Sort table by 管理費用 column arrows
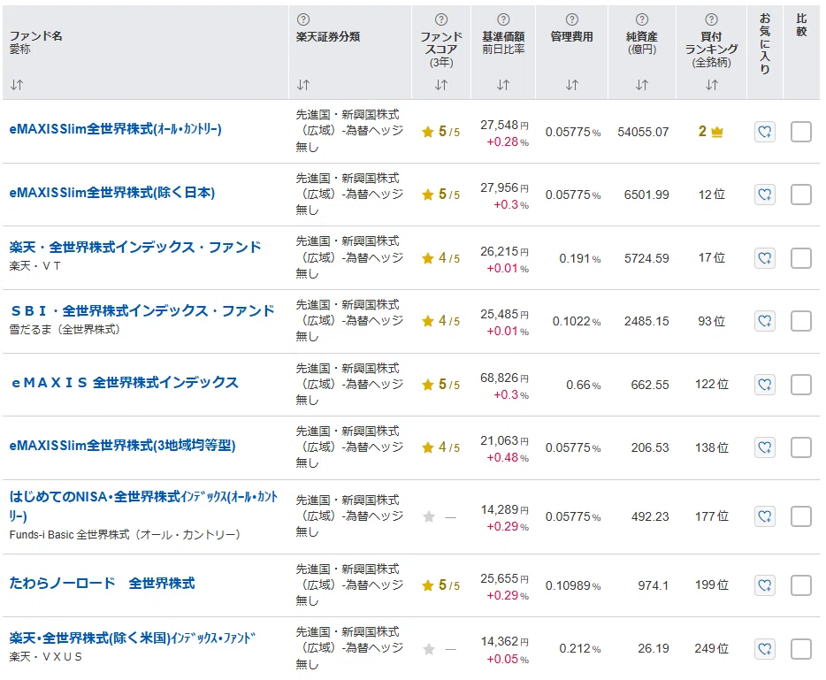 point(571,85)
